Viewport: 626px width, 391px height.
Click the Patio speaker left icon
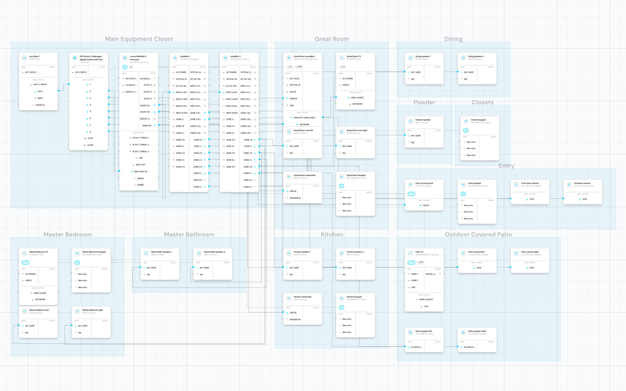[410, 332]
